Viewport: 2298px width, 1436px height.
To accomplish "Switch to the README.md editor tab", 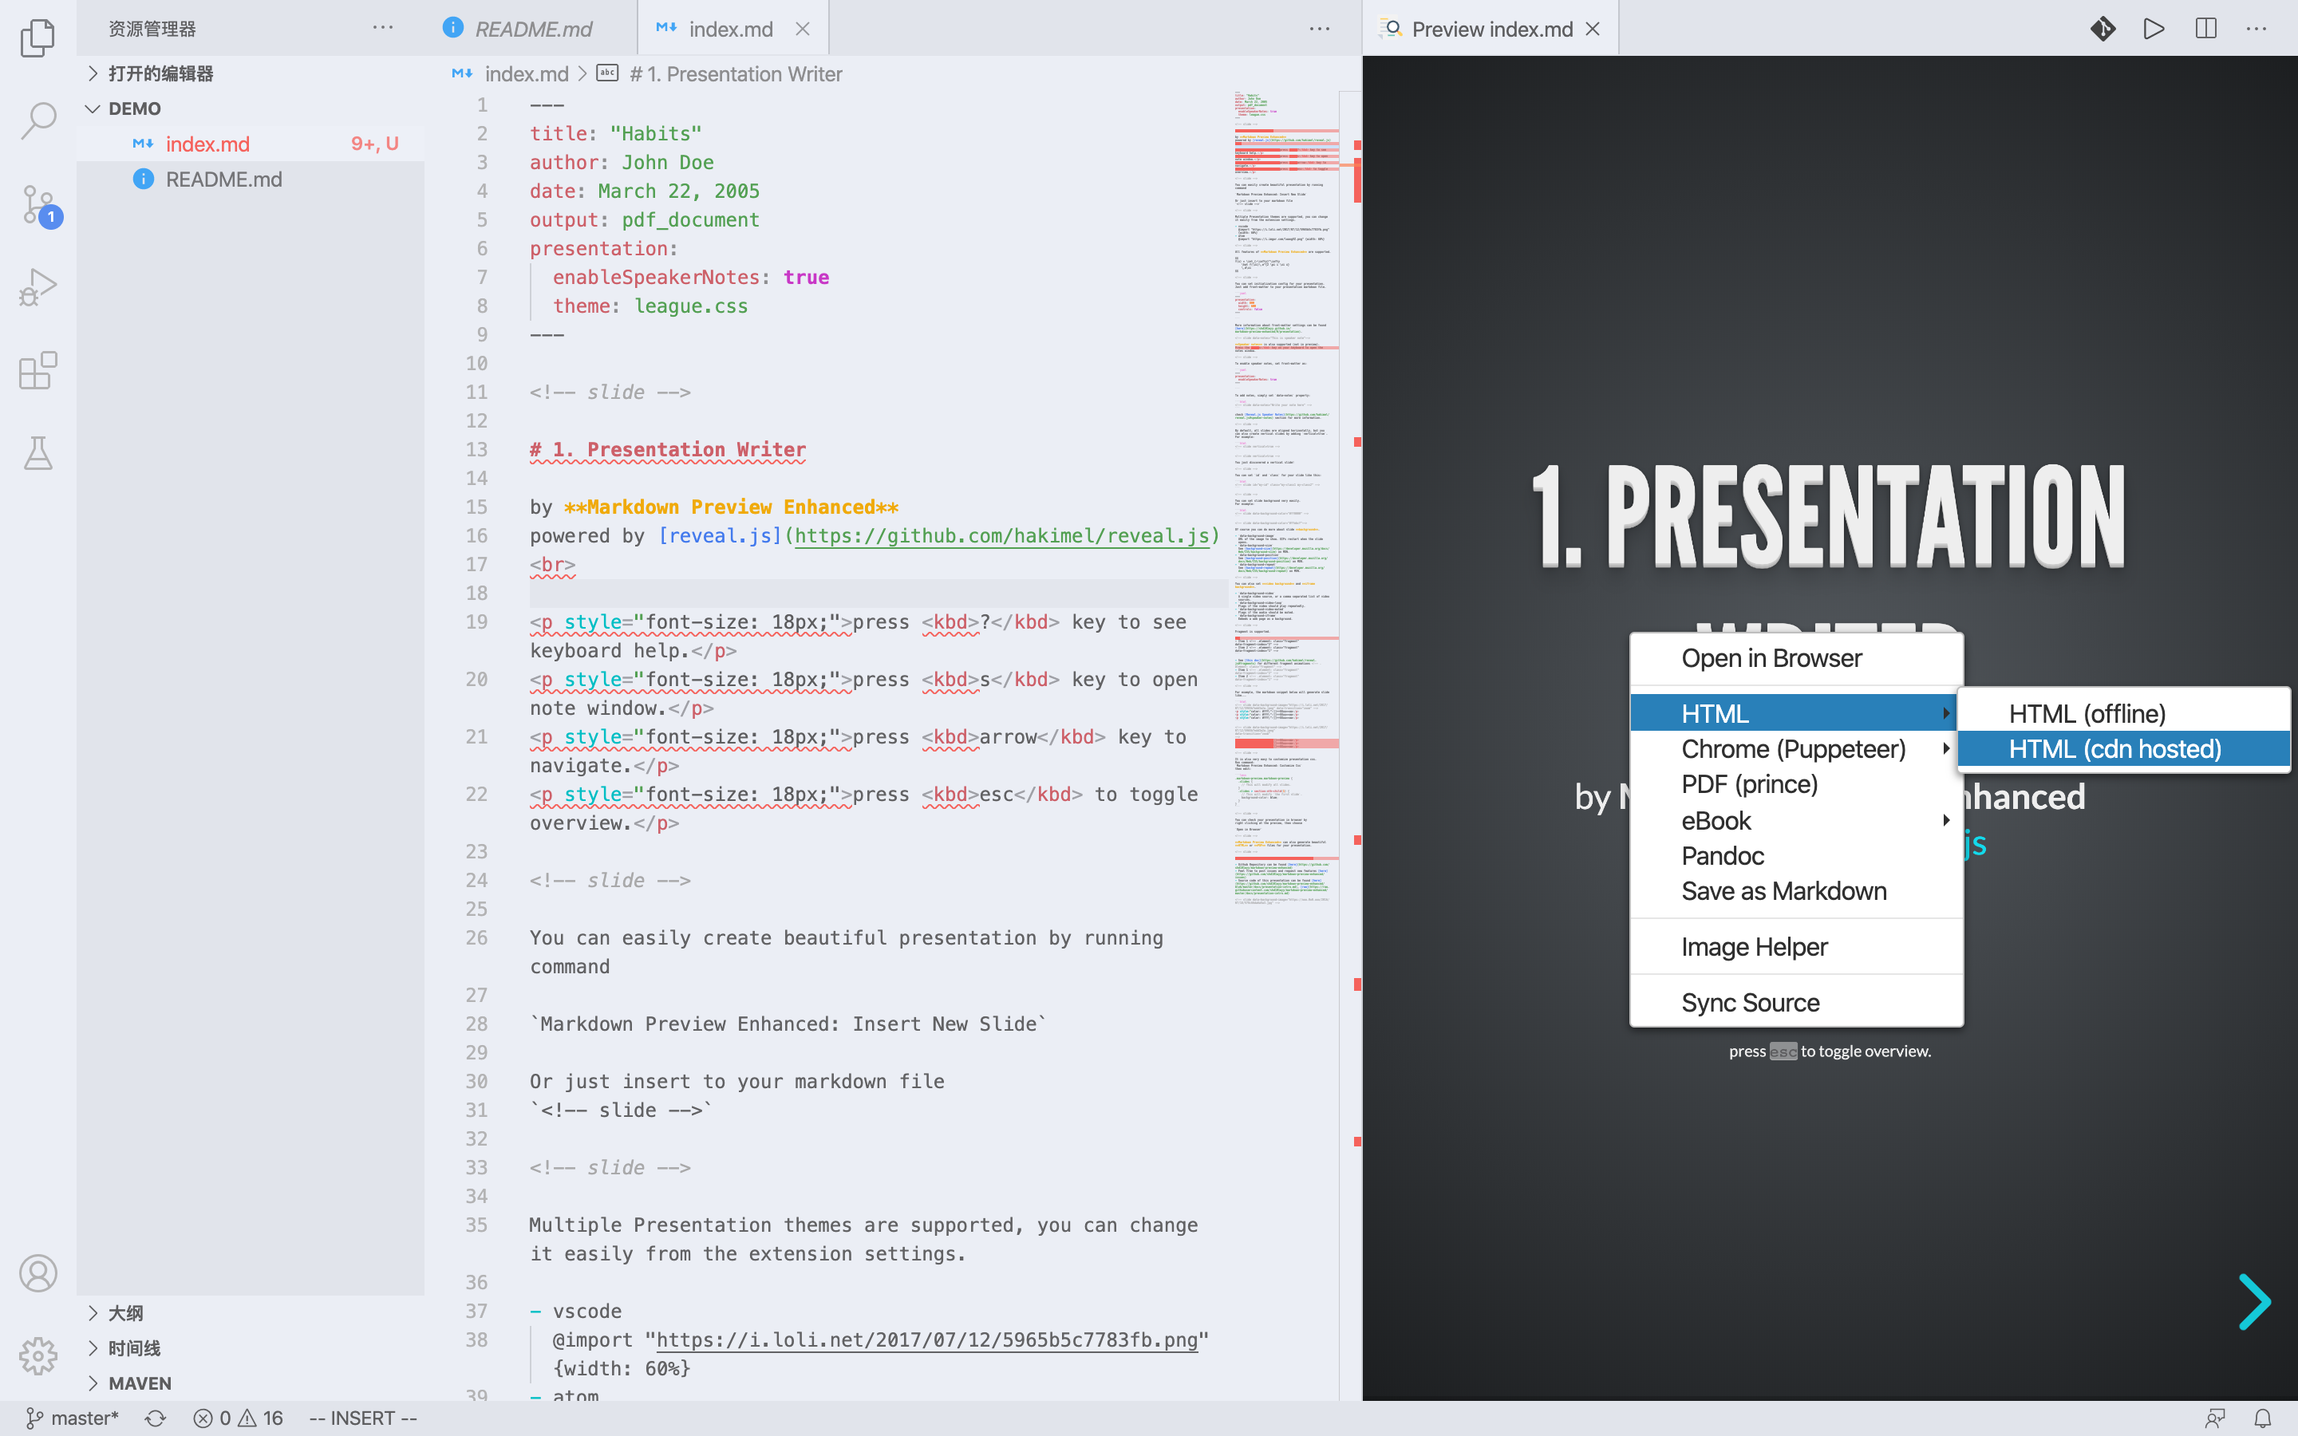I will coord(531,29).
